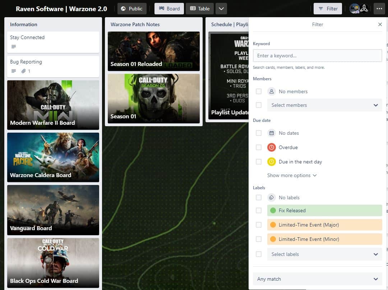The image size is (388, 290).
Task: Click the No members person icon
Action: [272, 91]
